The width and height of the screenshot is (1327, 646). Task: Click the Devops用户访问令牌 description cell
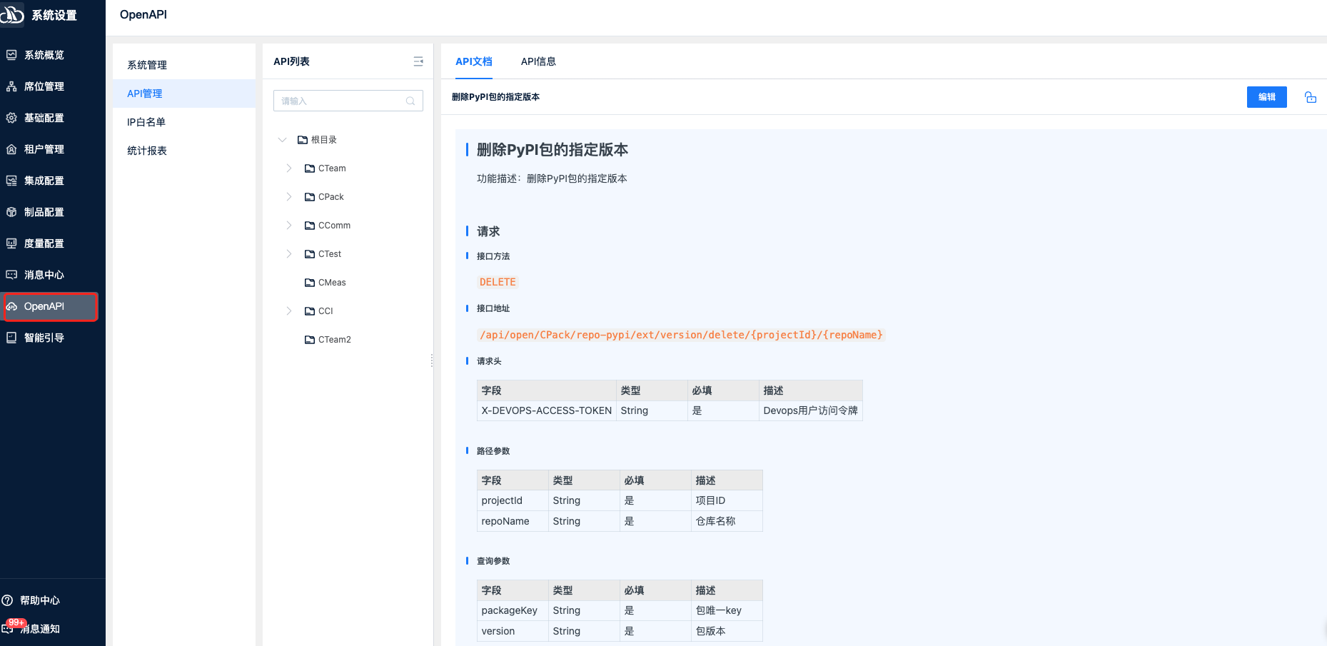click(x=811, y=410)
